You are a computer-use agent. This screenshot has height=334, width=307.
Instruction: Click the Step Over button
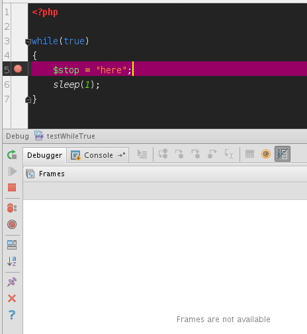click(163, 154)
